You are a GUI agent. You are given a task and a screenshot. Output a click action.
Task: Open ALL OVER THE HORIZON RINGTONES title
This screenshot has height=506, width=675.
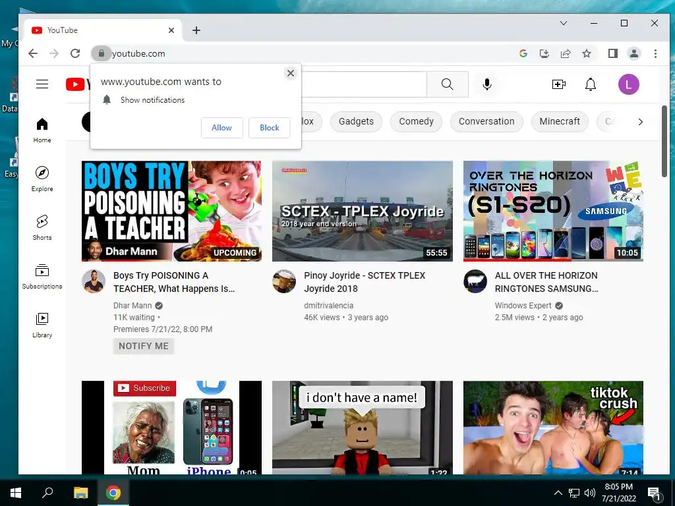(546, 282)
